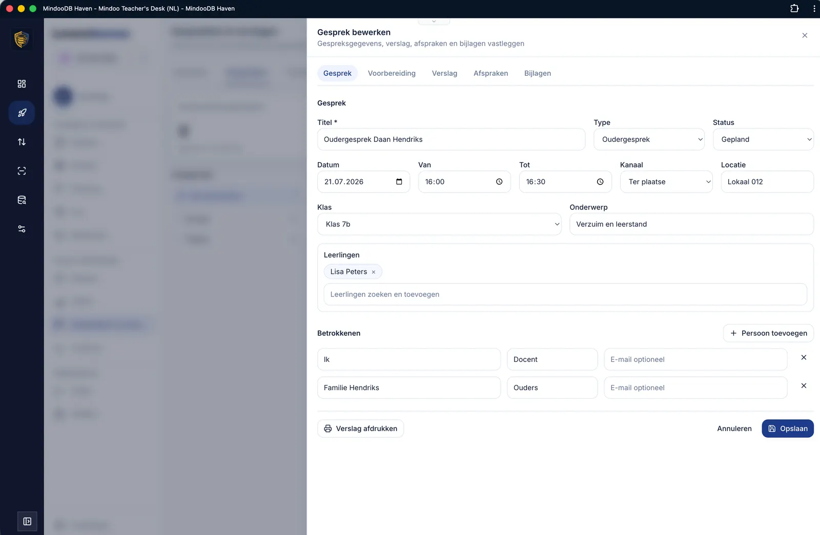Click the extensions puzzle icon in title bar
This screenshot has height=535, width=820.
794,8
